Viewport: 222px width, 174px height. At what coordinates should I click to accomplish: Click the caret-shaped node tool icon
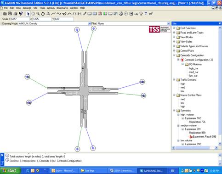coord(69,14)
